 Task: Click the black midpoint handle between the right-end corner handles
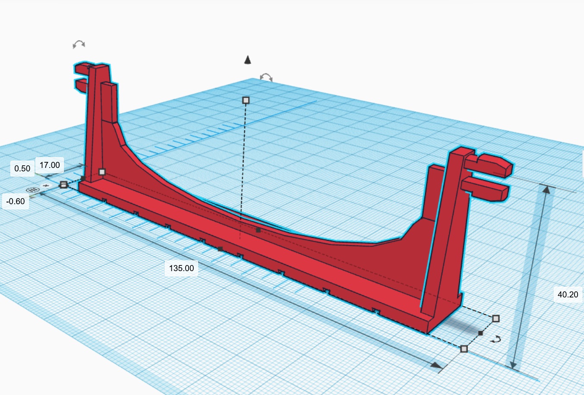(x=480, y=333)
